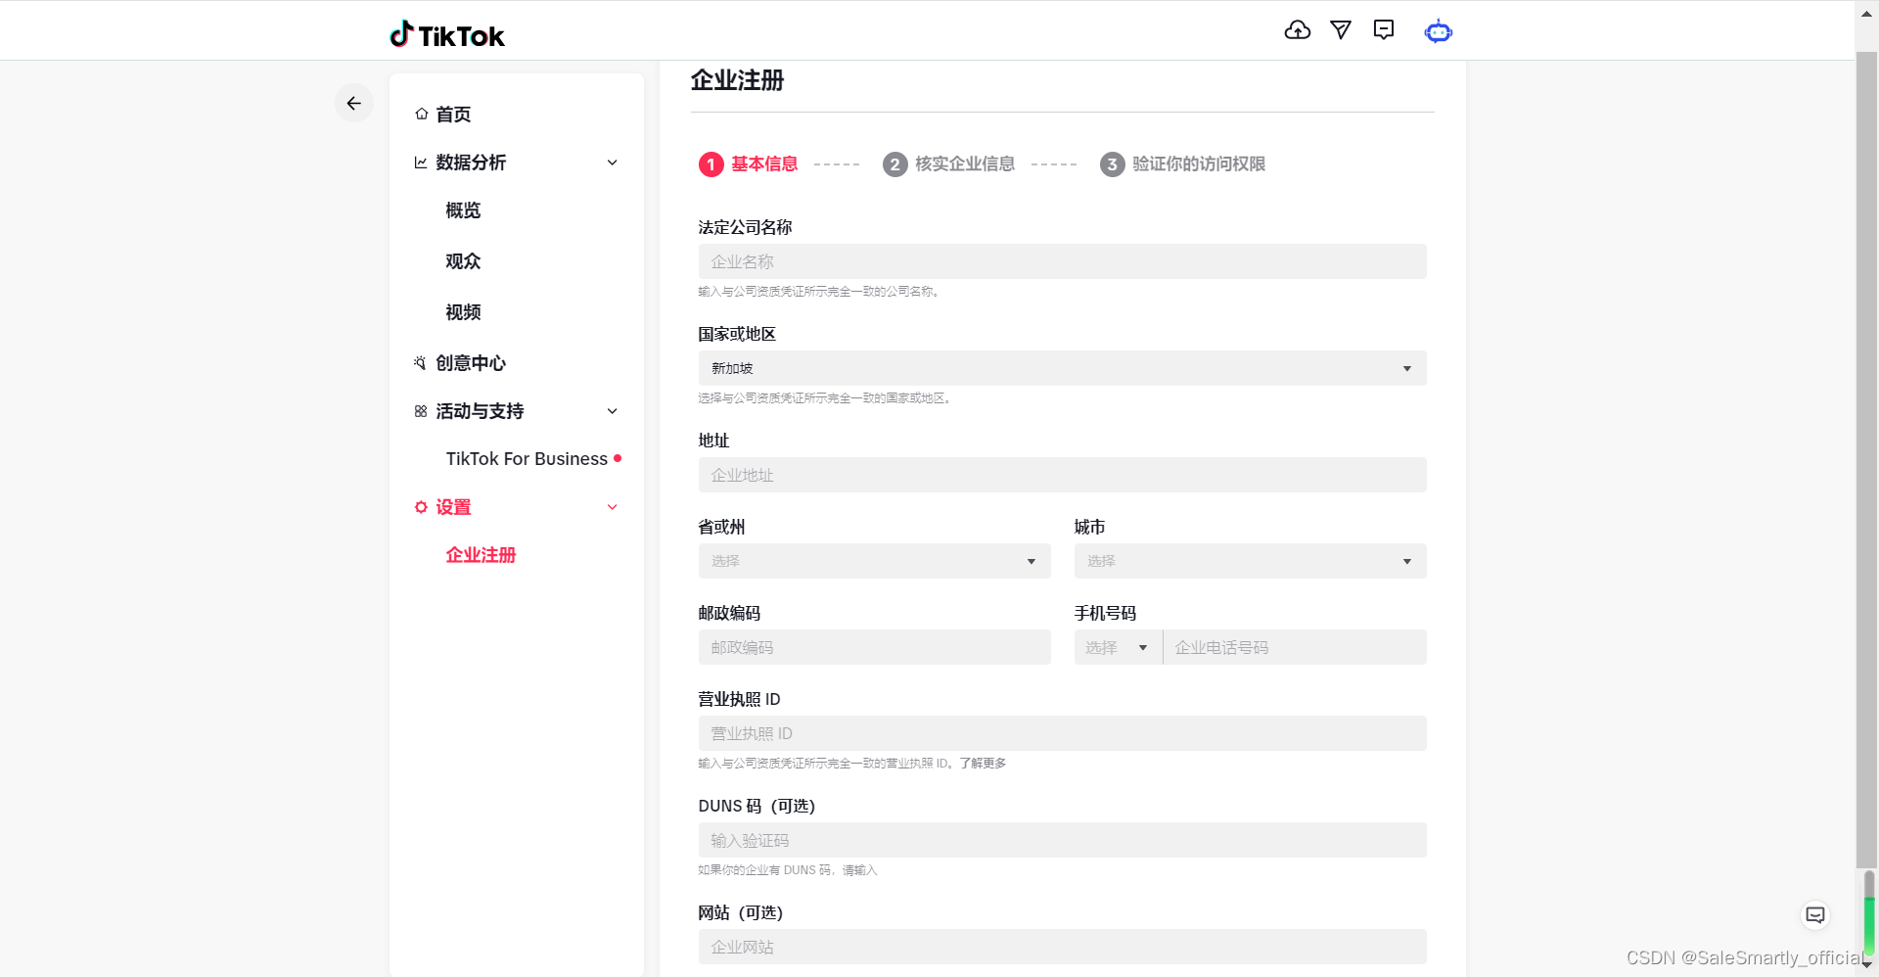Click the lightbulb icon beside 创意中心

tap(421, 363)
